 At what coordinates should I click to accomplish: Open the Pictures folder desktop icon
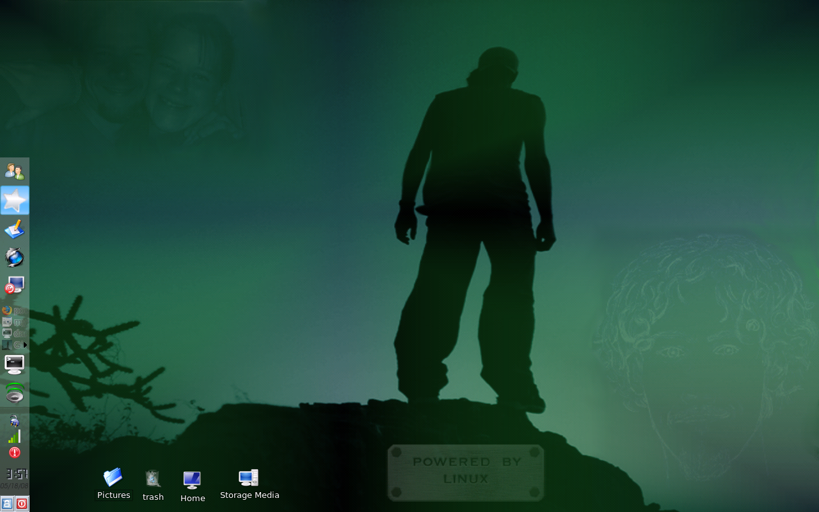(x=113, y=484)
